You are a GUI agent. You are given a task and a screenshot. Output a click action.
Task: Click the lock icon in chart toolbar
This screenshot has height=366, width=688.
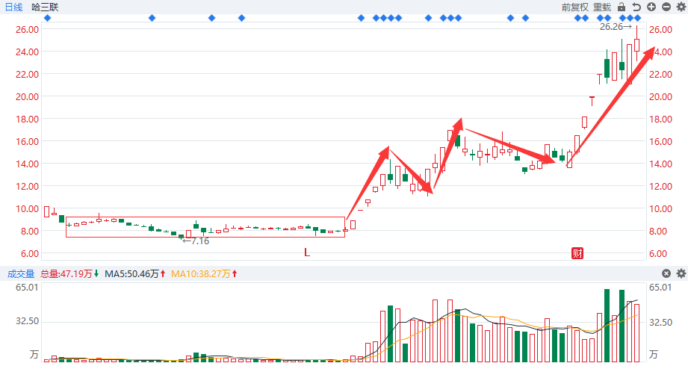point(622,7)
